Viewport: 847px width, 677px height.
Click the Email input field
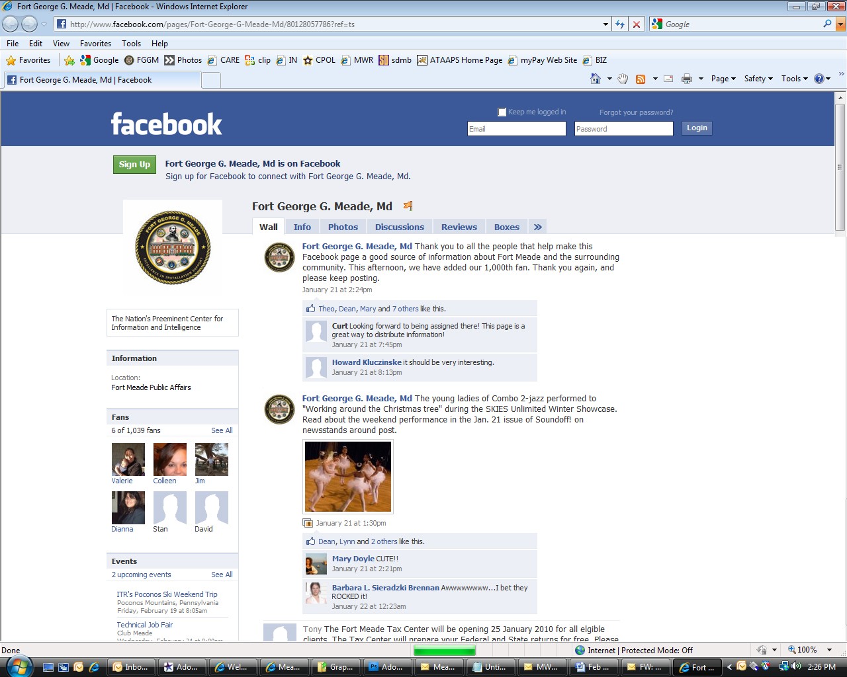click(x=517, y=129)
